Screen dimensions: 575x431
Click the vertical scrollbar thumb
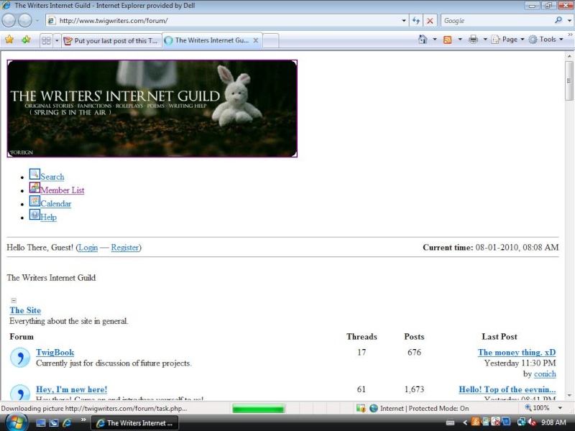[x=569, y=80]
